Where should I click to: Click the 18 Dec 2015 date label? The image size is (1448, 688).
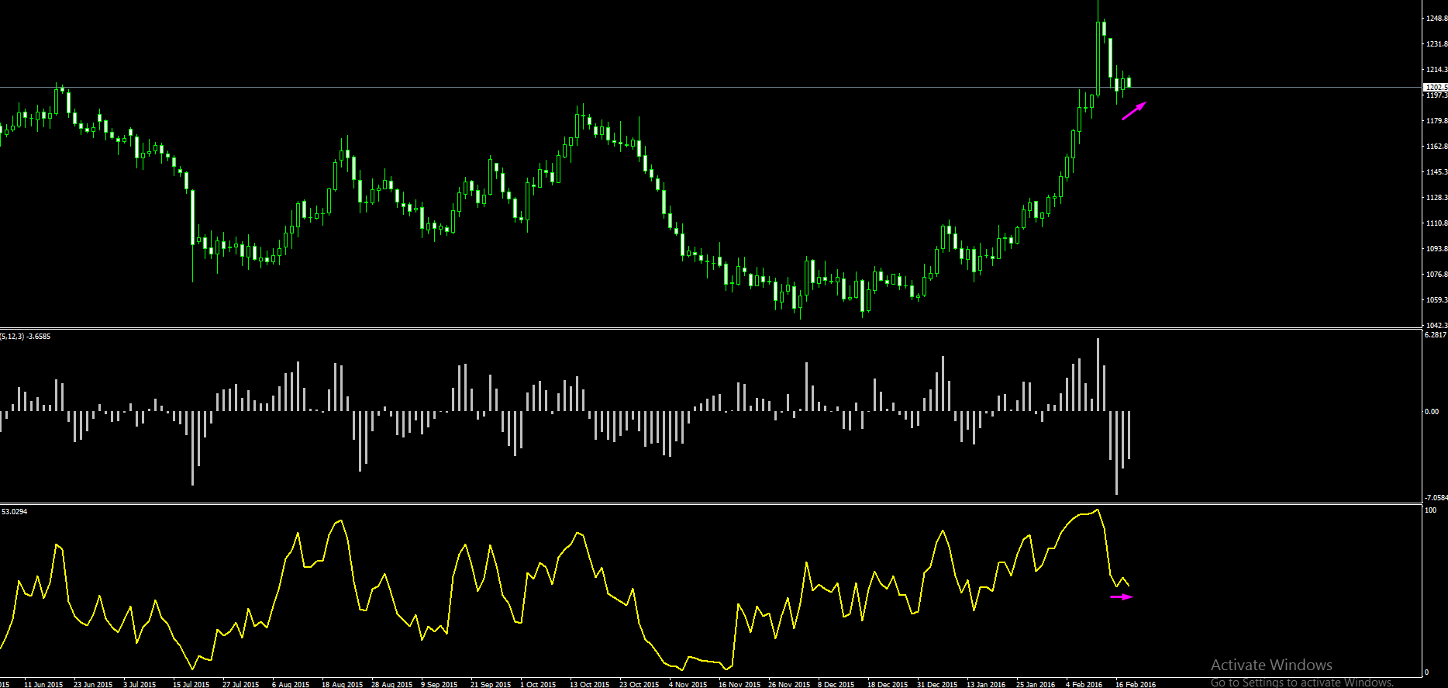(888, 684)
